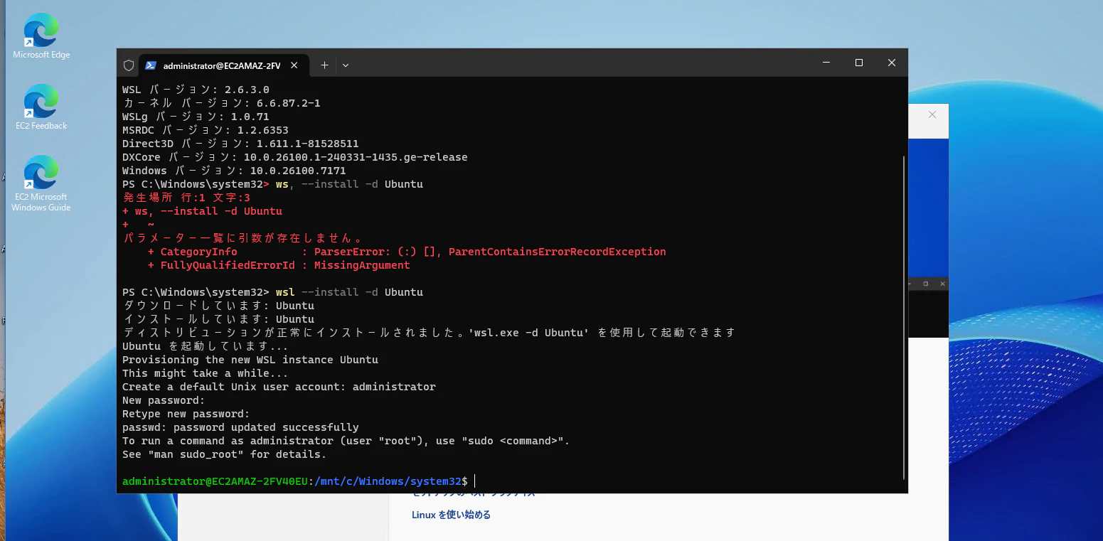This screenshot has height=541, width=1103.
Task: Click the CategoryInfo ParserError line
Action: coord(407,252)
